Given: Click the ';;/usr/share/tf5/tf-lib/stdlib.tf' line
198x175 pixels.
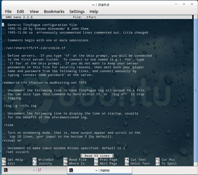Looking at the screenshot, I should (34, 48).
